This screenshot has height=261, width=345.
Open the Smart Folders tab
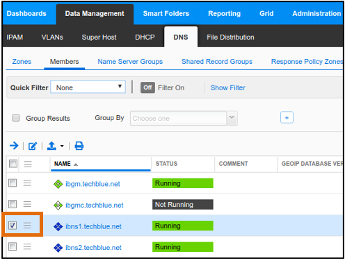[166, 13]
